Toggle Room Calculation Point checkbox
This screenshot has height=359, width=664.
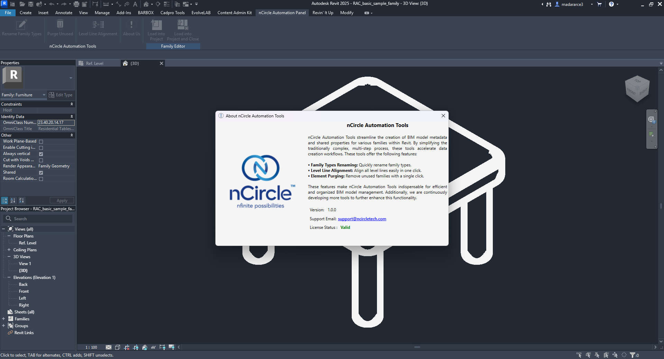(x=41, y=179)
